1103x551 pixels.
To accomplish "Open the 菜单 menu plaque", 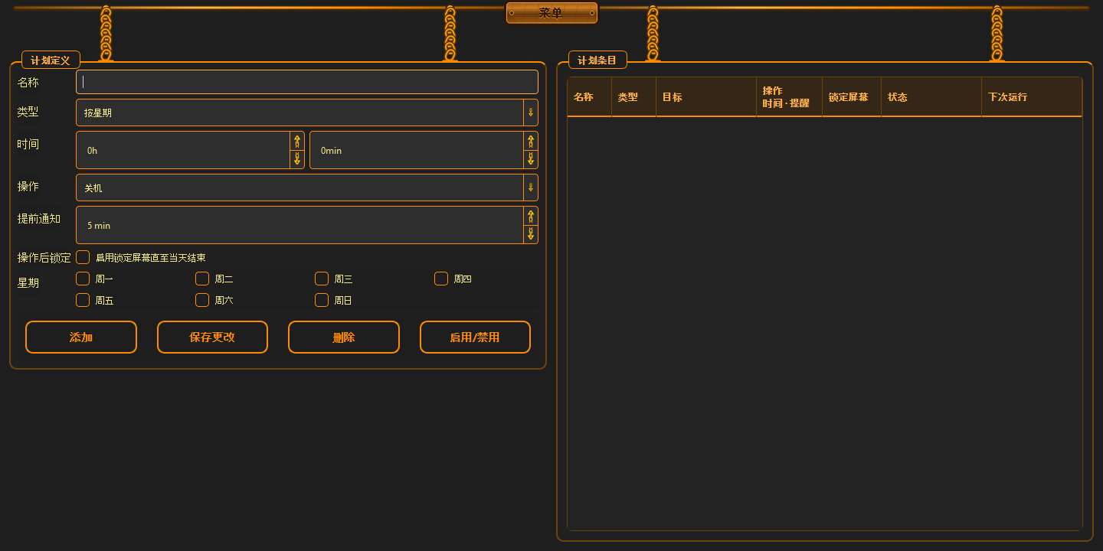I will tap(551, 13).
